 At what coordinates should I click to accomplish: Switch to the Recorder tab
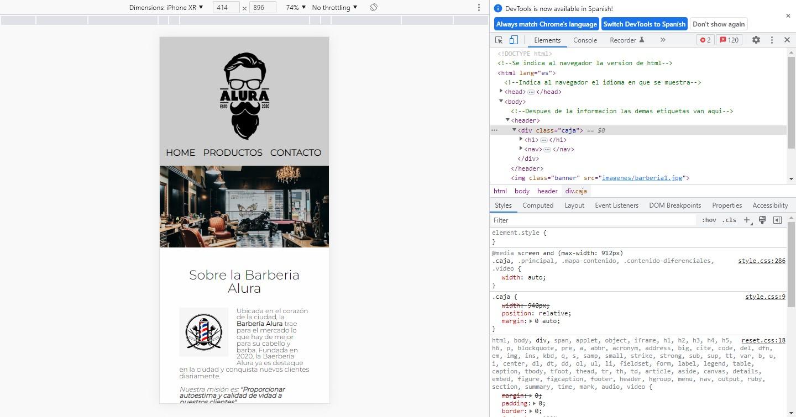[627, 40]
